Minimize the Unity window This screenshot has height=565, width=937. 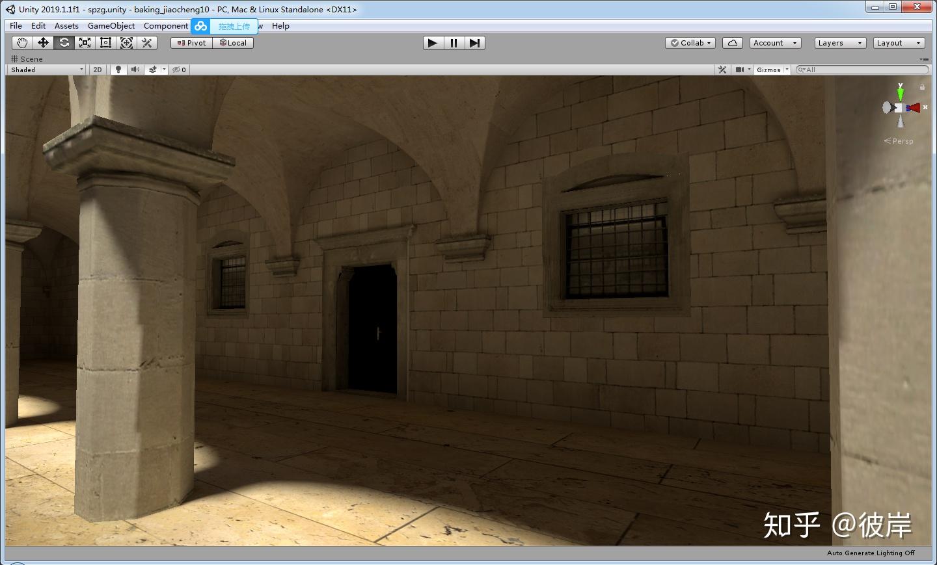tap(875, 7)
